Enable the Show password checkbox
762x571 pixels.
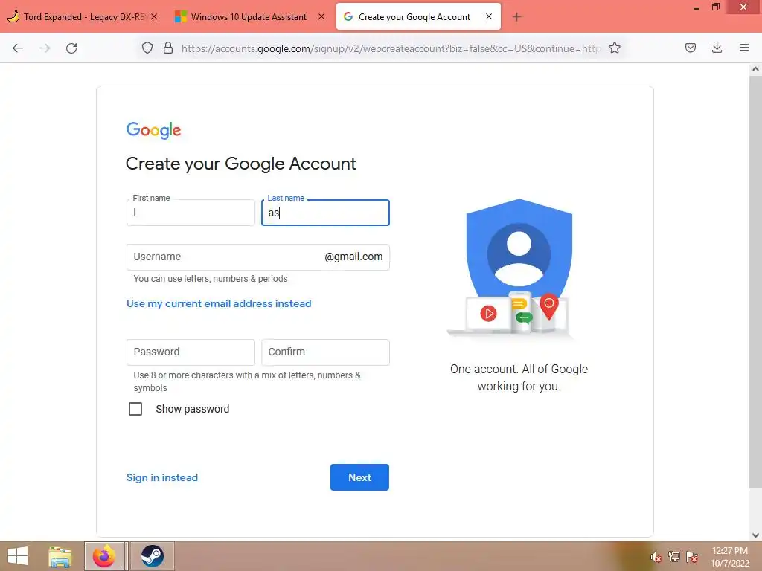coord(135,409)
